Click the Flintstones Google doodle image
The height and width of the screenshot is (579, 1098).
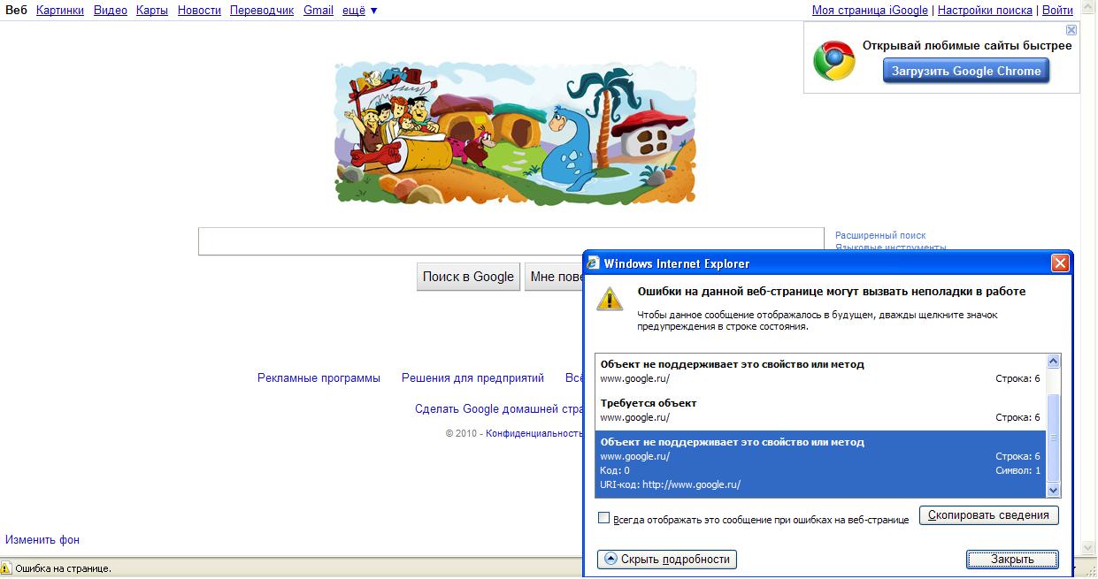515,133
